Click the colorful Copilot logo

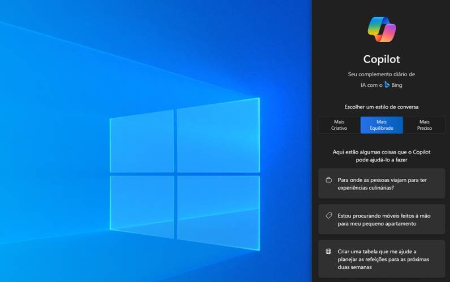click(x=382, y=29)
